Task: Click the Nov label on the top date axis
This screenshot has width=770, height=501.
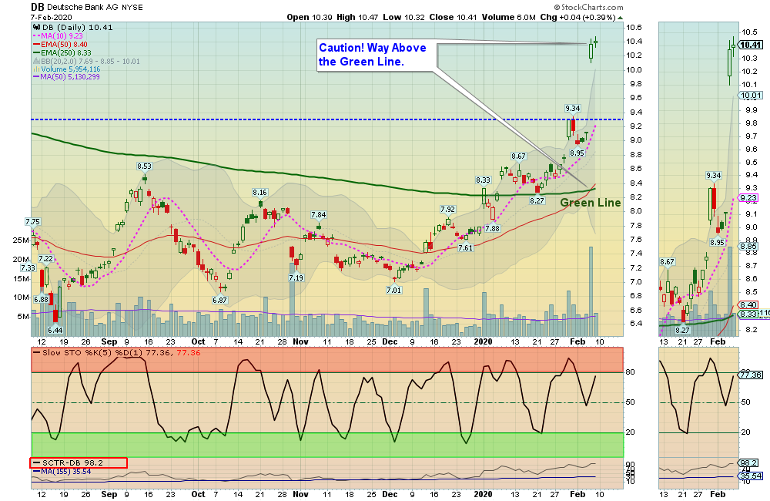Action: pyautogui.click(x=300, y=341)
